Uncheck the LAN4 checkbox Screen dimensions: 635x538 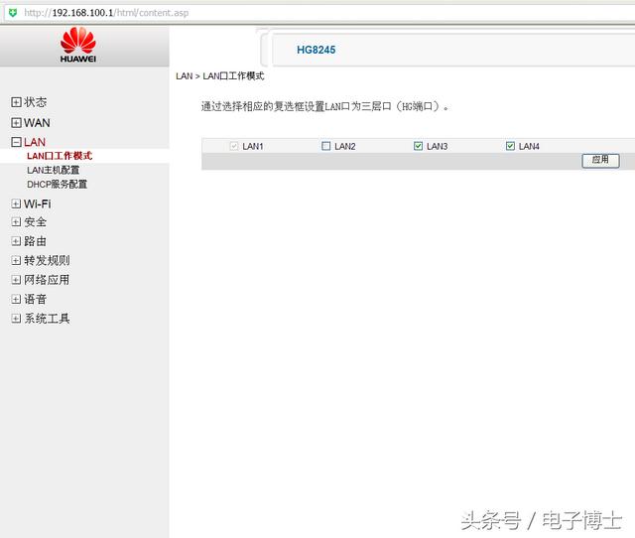[x=510, y=146]
